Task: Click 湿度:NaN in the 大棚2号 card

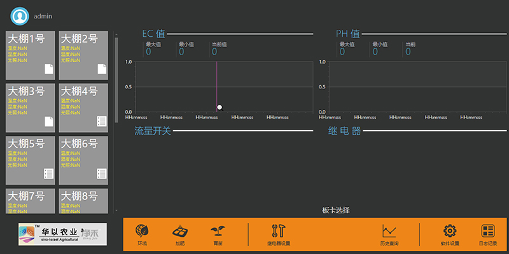Action: (x=71, y=54)
